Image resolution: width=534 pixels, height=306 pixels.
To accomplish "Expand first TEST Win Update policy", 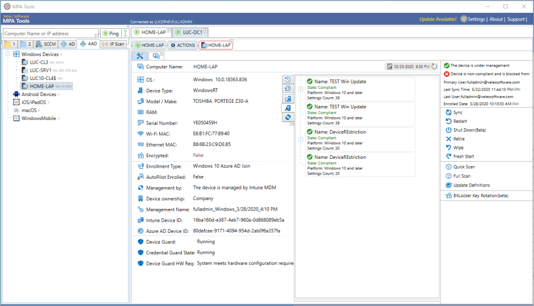I will (x=300, y=89).
